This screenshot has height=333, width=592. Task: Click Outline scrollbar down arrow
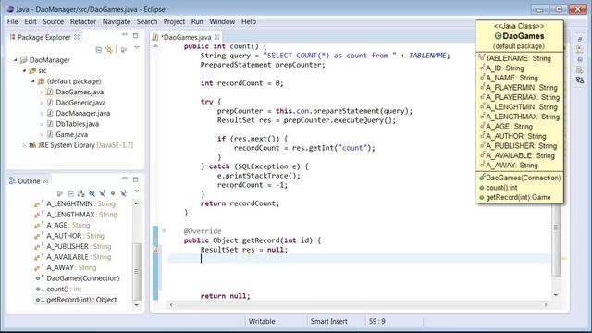pos(137,304)
